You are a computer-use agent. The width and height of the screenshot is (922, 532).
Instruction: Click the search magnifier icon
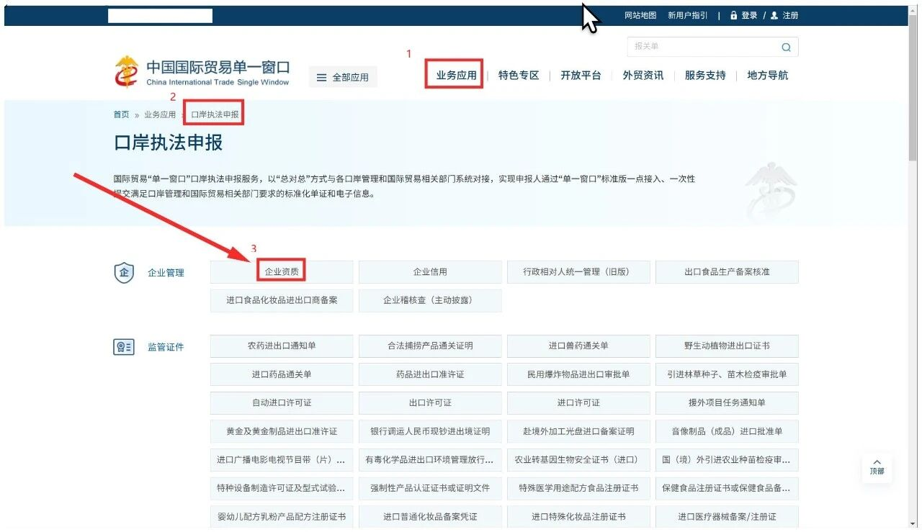point(787,46)
